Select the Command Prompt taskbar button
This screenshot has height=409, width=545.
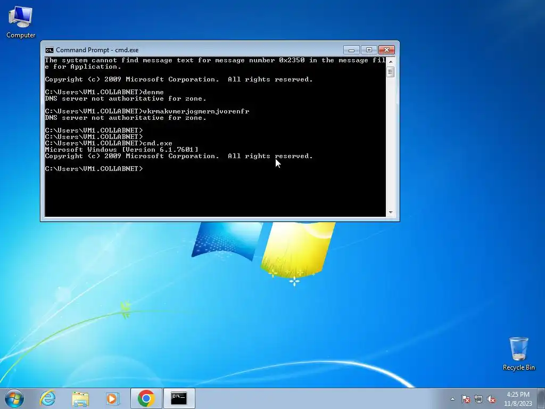tap(179, 398)
